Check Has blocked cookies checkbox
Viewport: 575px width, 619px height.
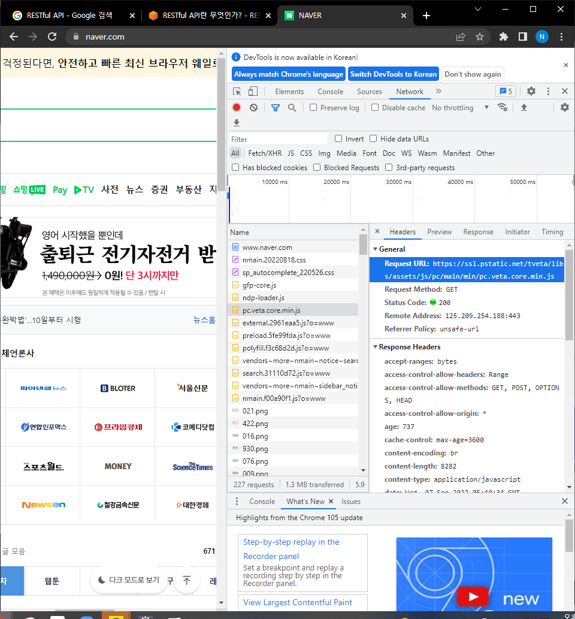click(x=235, y=167)
